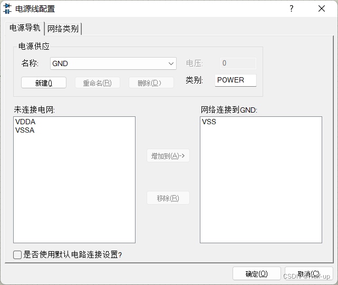Select VSSA in the unconnected nets list

tap(25, 130)
